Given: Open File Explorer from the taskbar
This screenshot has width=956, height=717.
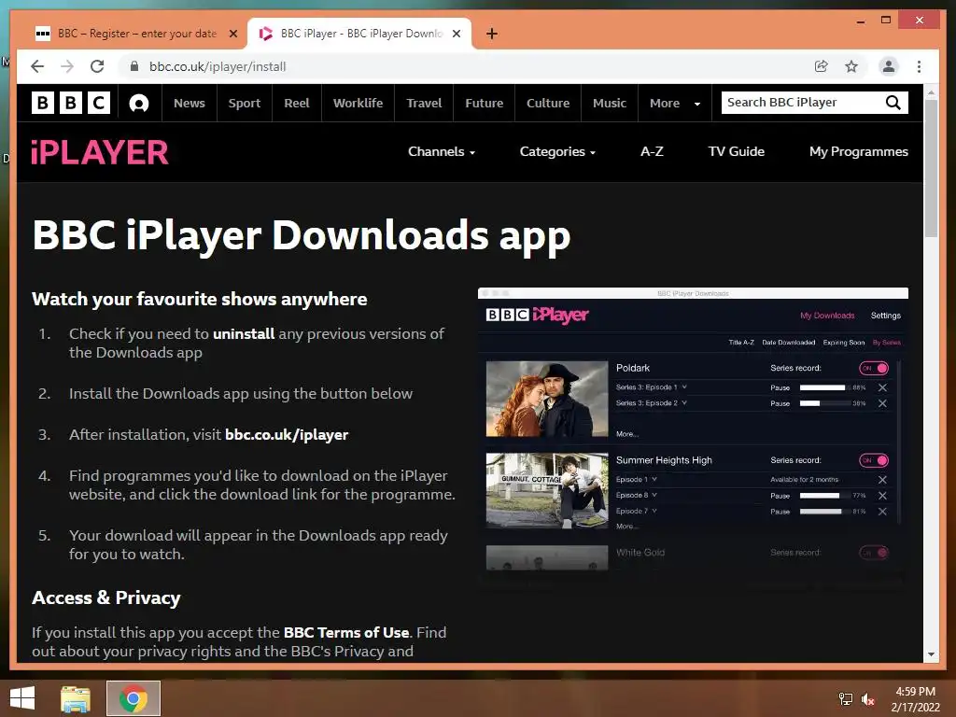Looking at the screenshot, I should tap(76, 698).
